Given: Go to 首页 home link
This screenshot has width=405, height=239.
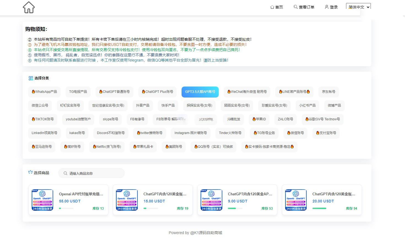Looking at the screenshot, I should 277,7.
